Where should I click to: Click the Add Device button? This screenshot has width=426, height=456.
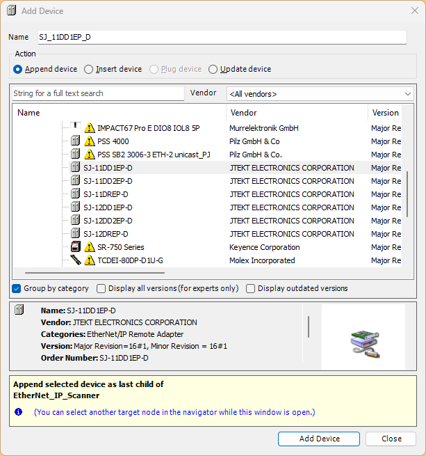point(319,439)
